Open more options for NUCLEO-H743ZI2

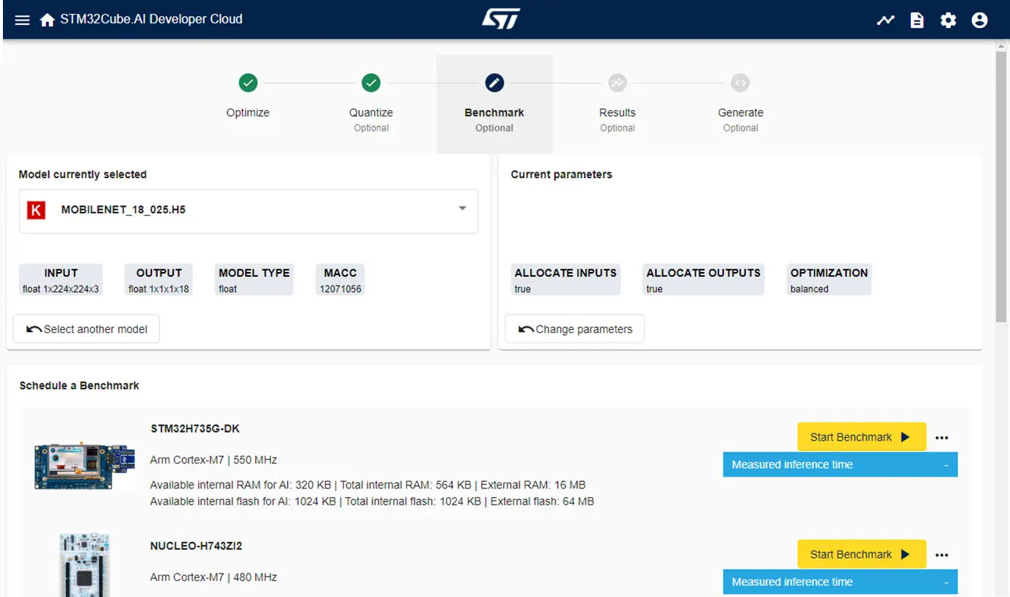tap(942, 555)
